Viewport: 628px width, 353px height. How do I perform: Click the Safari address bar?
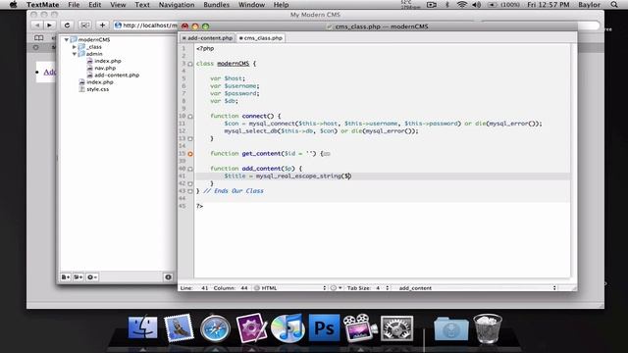pos(145,25)
